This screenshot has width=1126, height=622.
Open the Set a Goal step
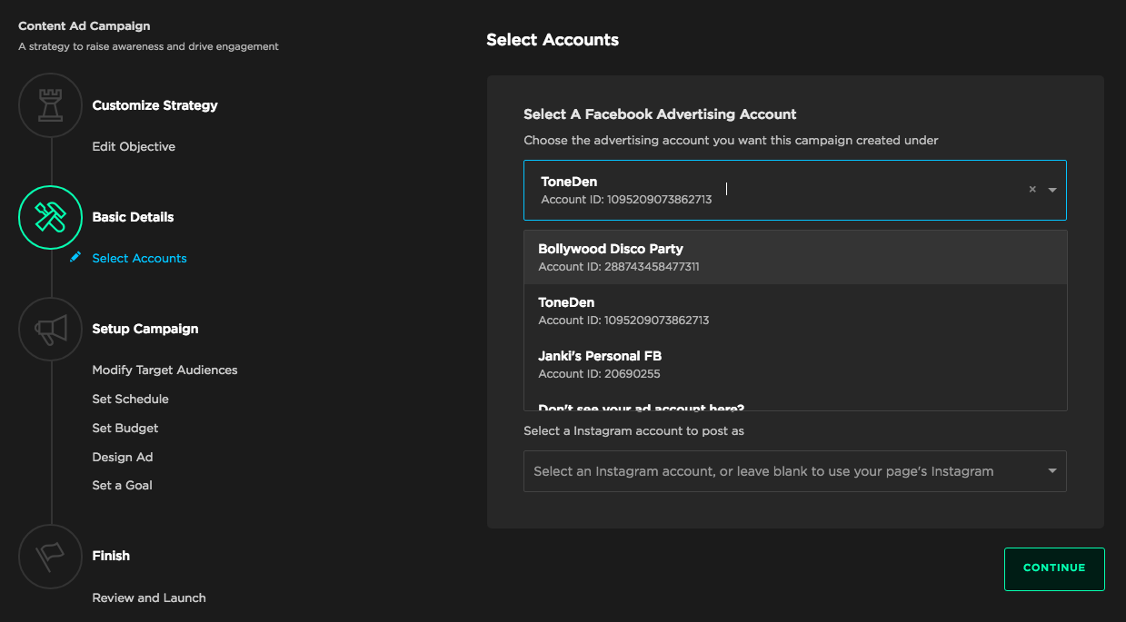[122, 485]
